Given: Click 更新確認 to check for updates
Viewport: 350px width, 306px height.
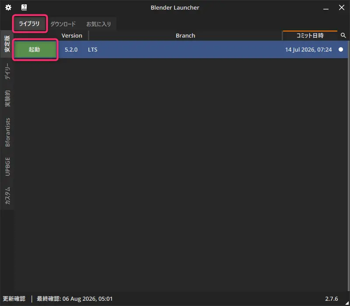Looking at the screenshot, I should point(14,299).
